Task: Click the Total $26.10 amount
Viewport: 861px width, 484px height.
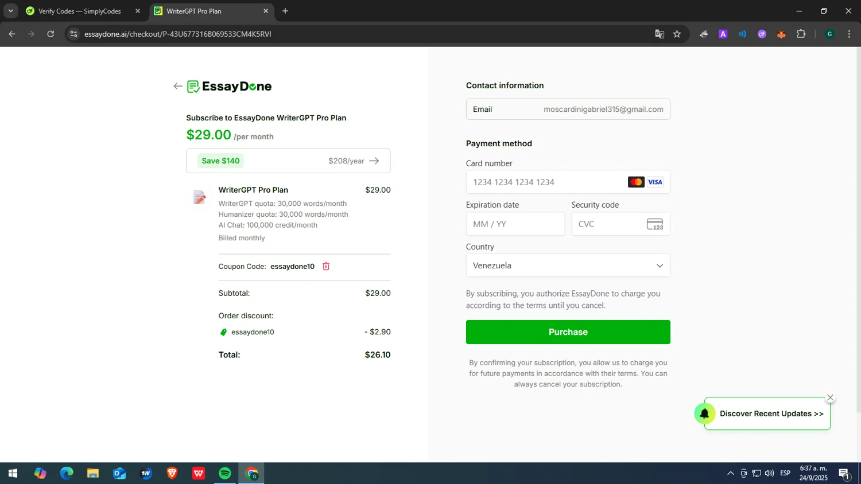Action: coord(378,355)
